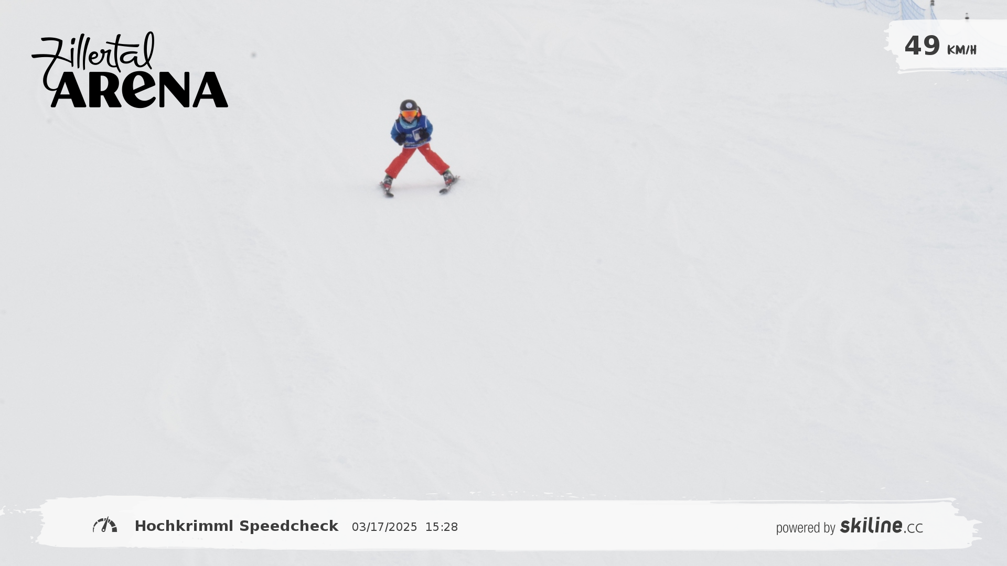The height and width of the screenshot is (566, 1007).
Task: Select the skier's black helmet
Action: click(409, 105)
